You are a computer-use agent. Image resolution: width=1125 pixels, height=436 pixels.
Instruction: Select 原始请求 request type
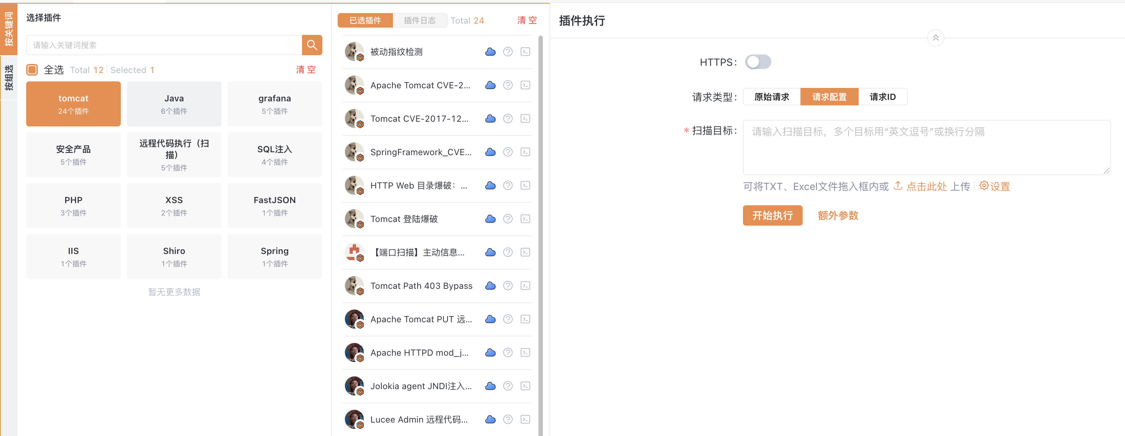(772, 97)
